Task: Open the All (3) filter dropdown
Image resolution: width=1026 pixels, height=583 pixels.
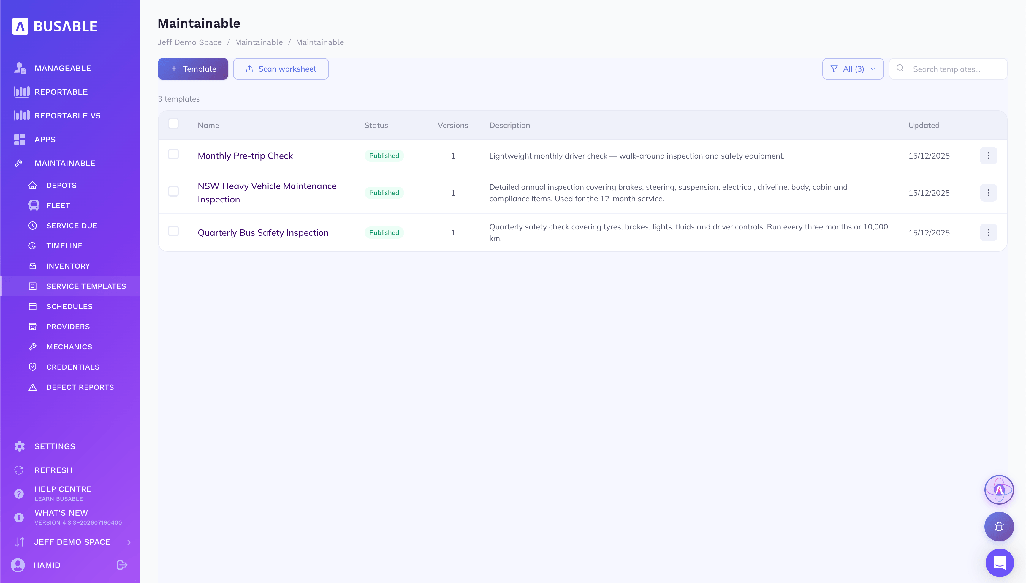Action: point(853,69)
